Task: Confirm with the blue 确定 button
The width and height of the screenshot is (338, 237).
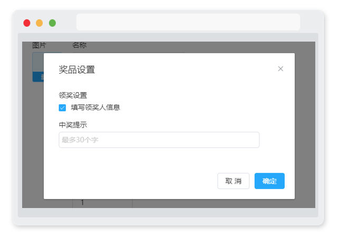Action: point(269,181)
